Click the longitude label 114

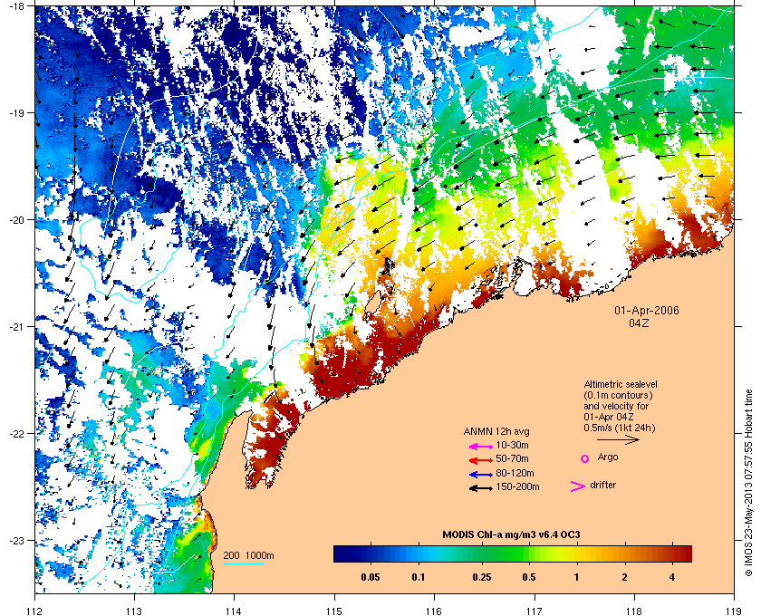234,611
